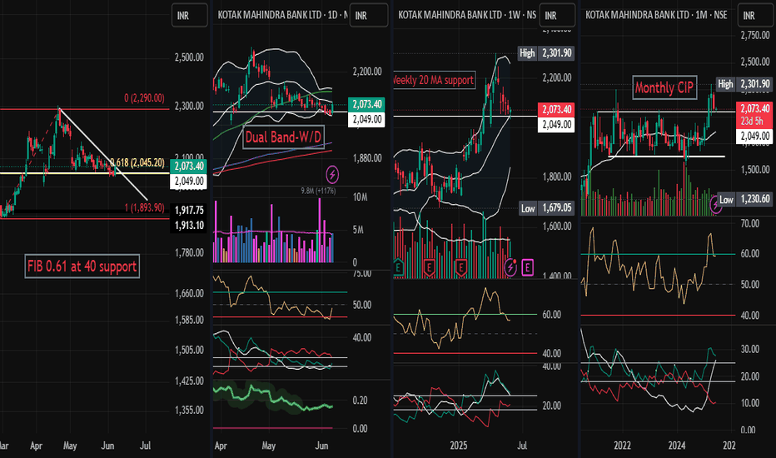Click the 1,913.10 price label on leftmost axis
Viewport: 776px width, 458px height.
tap(188, 226)
